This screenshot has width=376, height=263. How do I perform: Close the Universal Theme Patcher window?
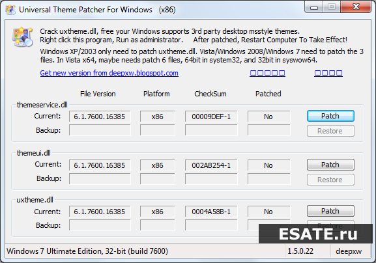(356, 7)
